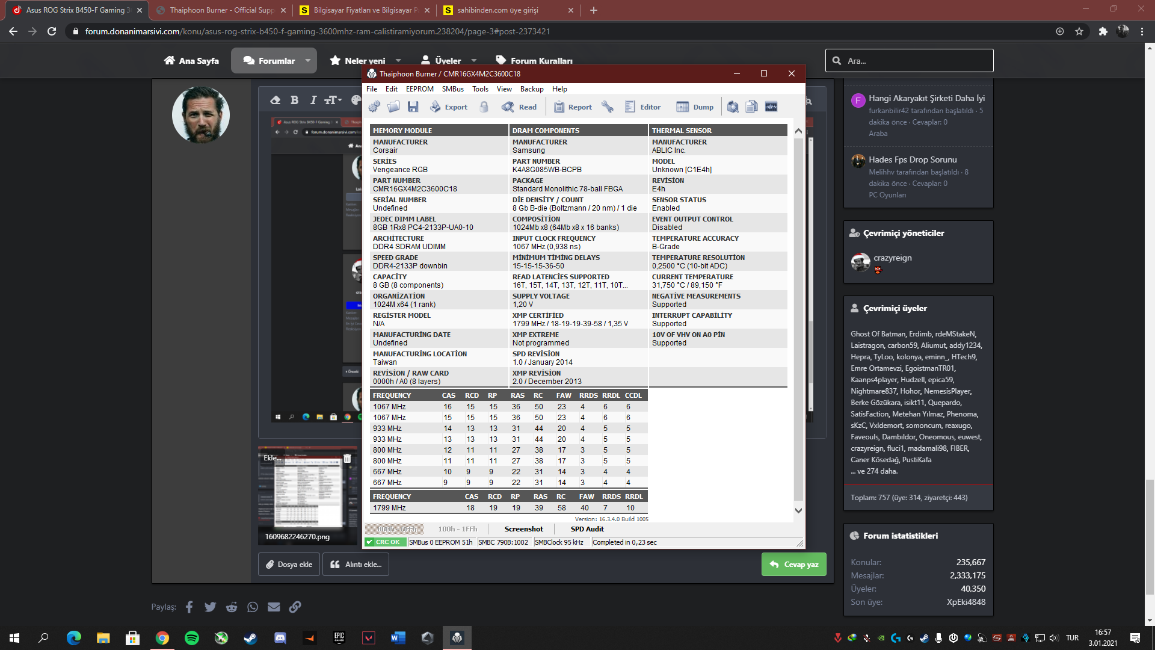Click the Dump toolbar button

click(695, 107)
